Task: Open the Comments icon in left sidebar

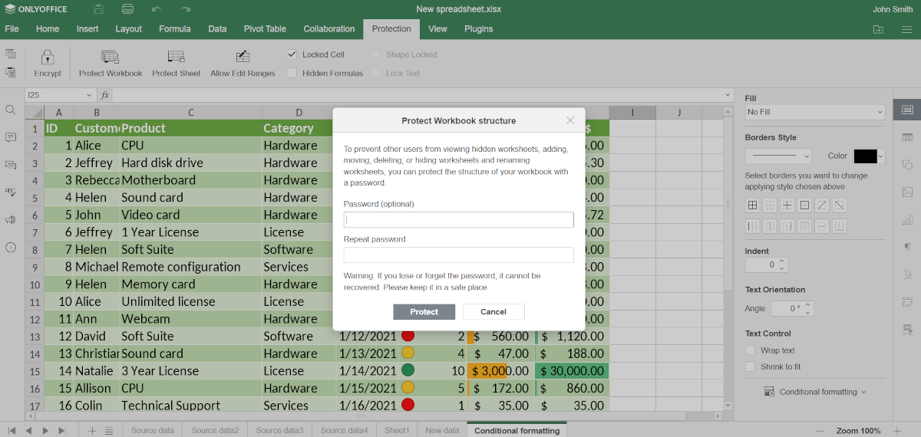Action: (x=11, y=137)
